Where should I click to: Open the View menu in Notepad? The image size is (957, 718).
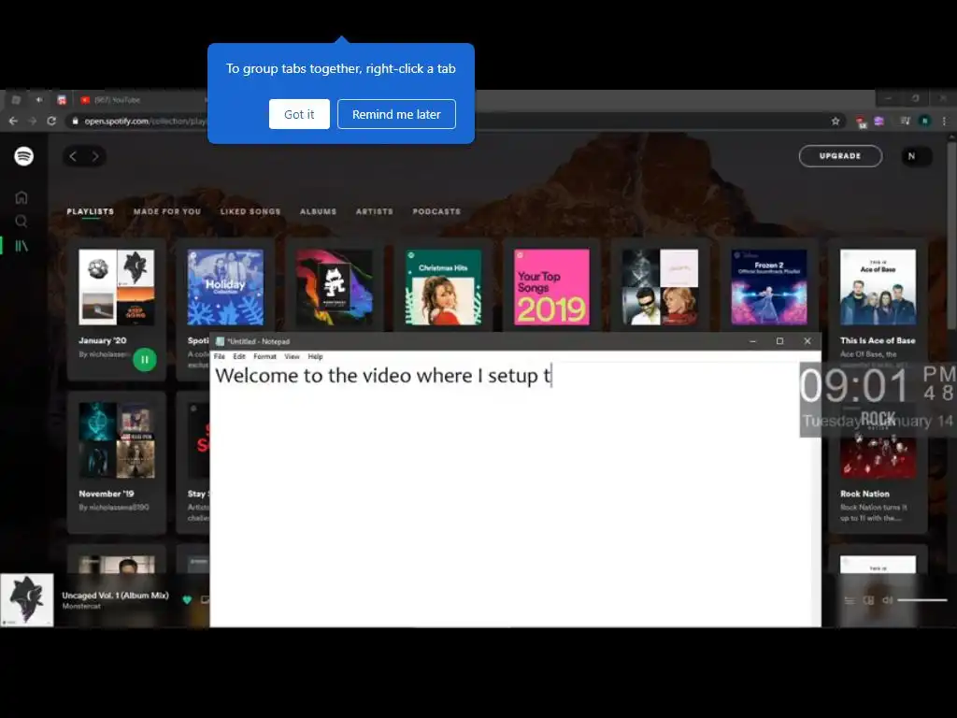pyautogui.click(x=292, y=356)
